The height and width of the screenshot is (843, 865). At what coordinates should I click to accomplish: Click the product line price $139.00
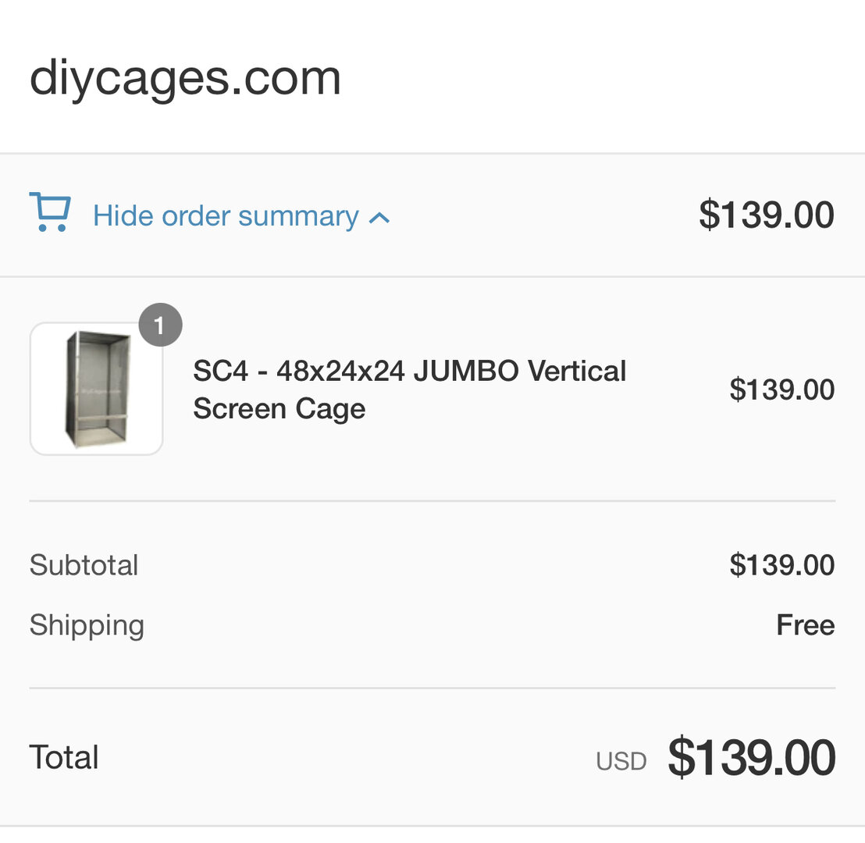tap(781, 389)
